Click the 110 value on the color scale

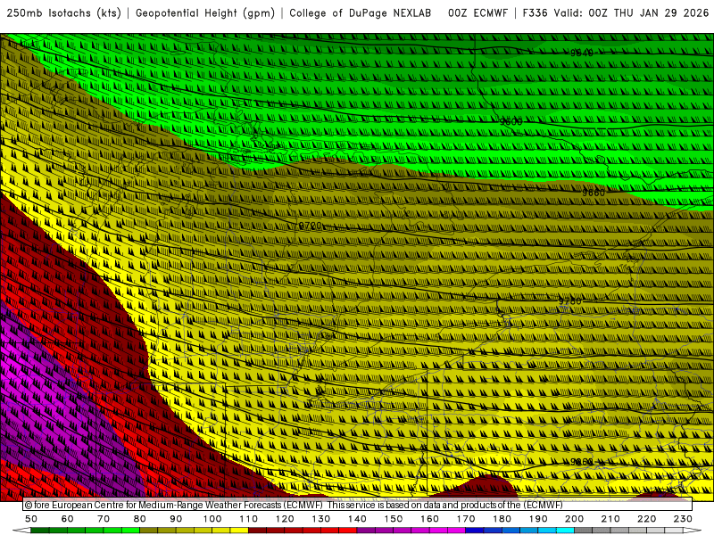tap(249, 519)
